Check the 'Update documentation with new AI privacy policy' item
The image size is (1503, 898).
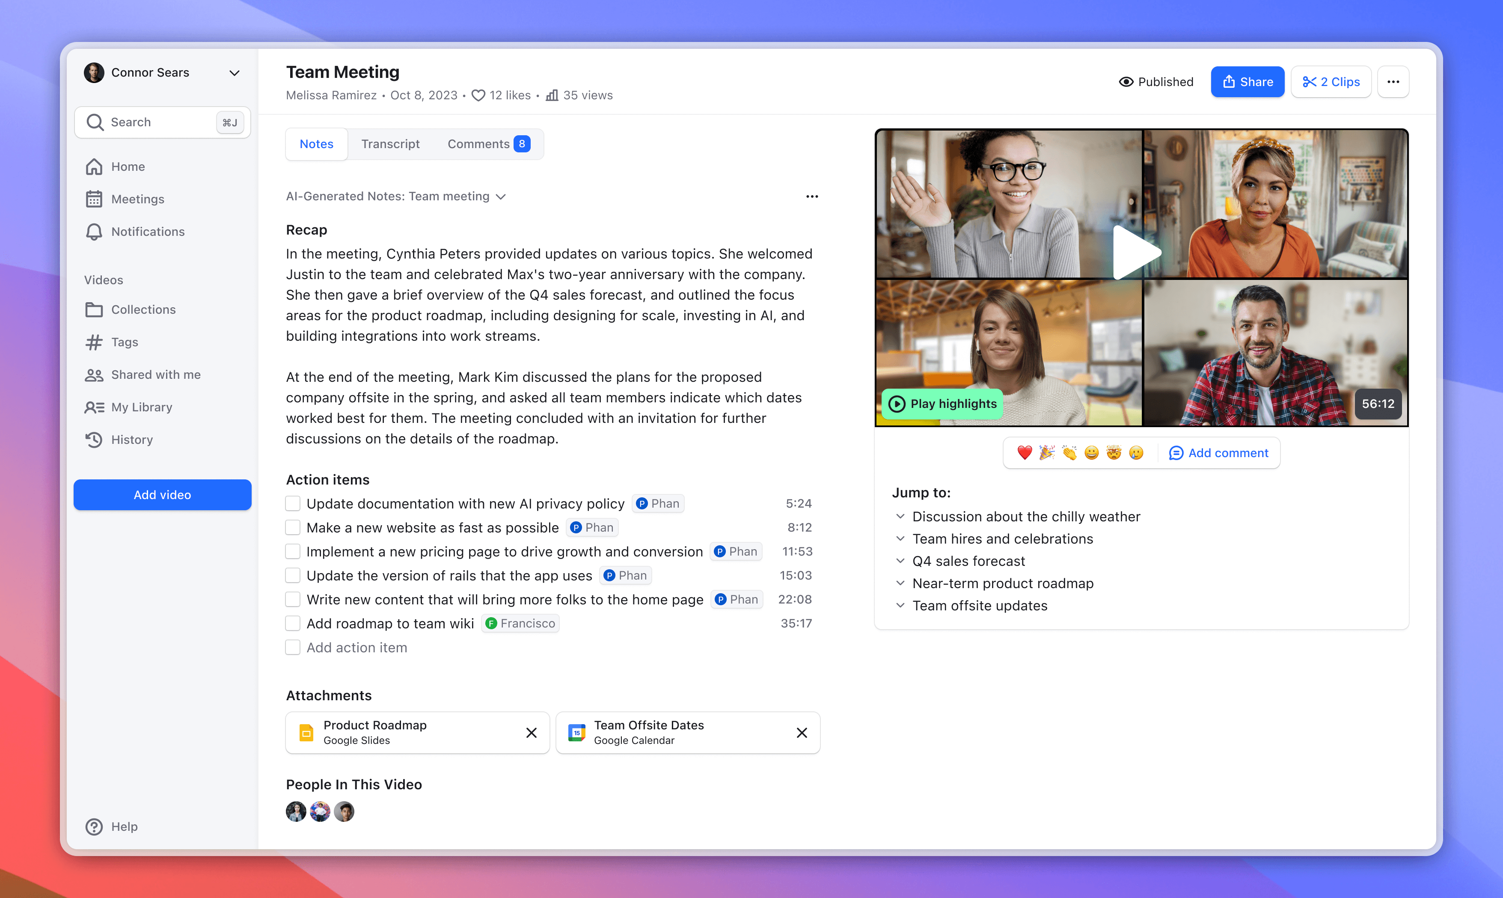click(293, 503)
